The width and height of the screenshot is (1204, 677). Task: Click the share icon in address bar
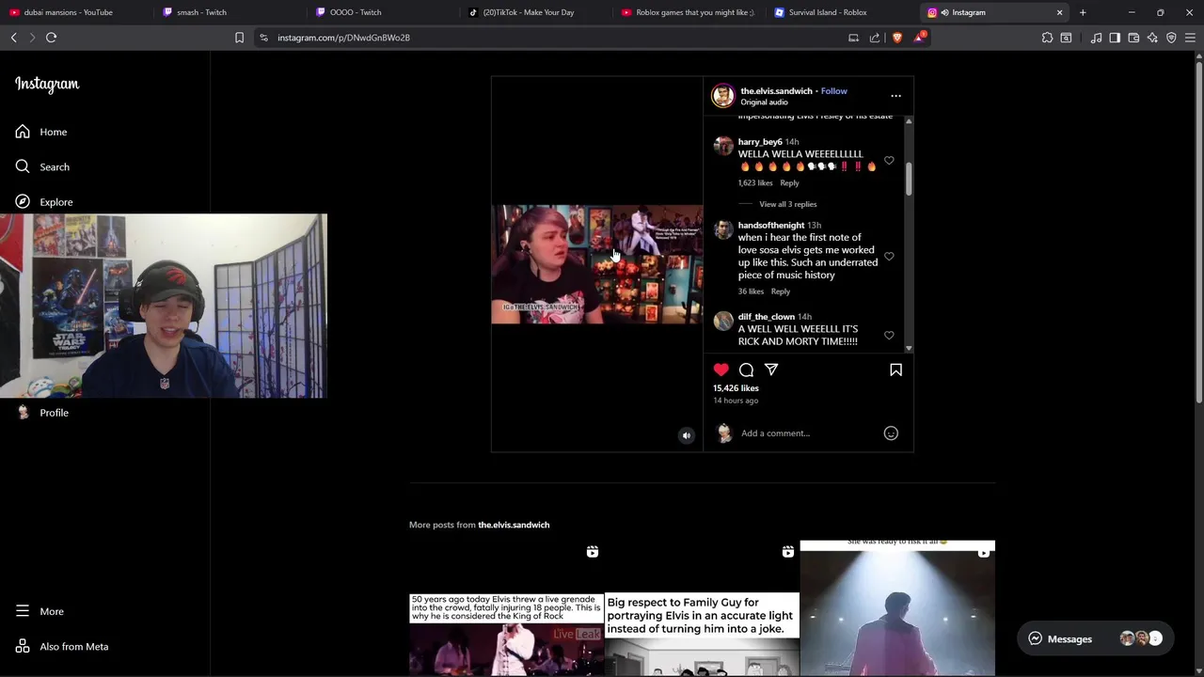point(875,38)
